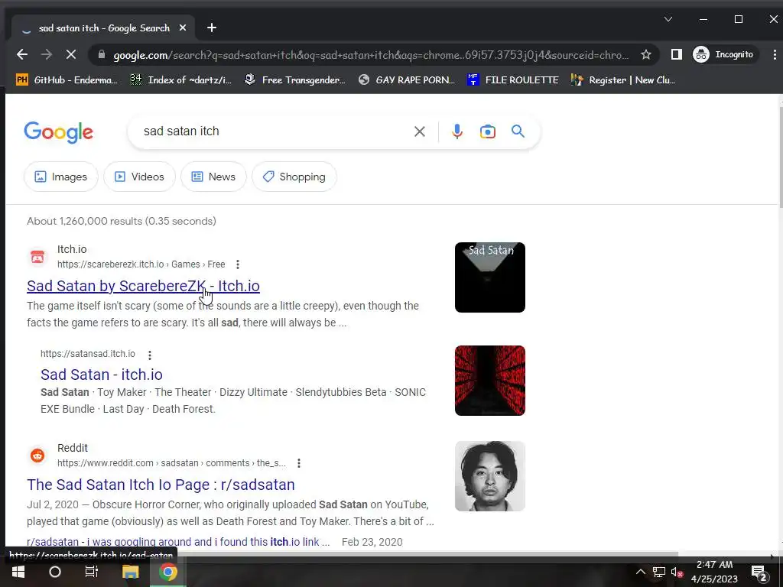Open the Register | New Clu... bookmark
783x587 pixels.
tap(623, 79)
